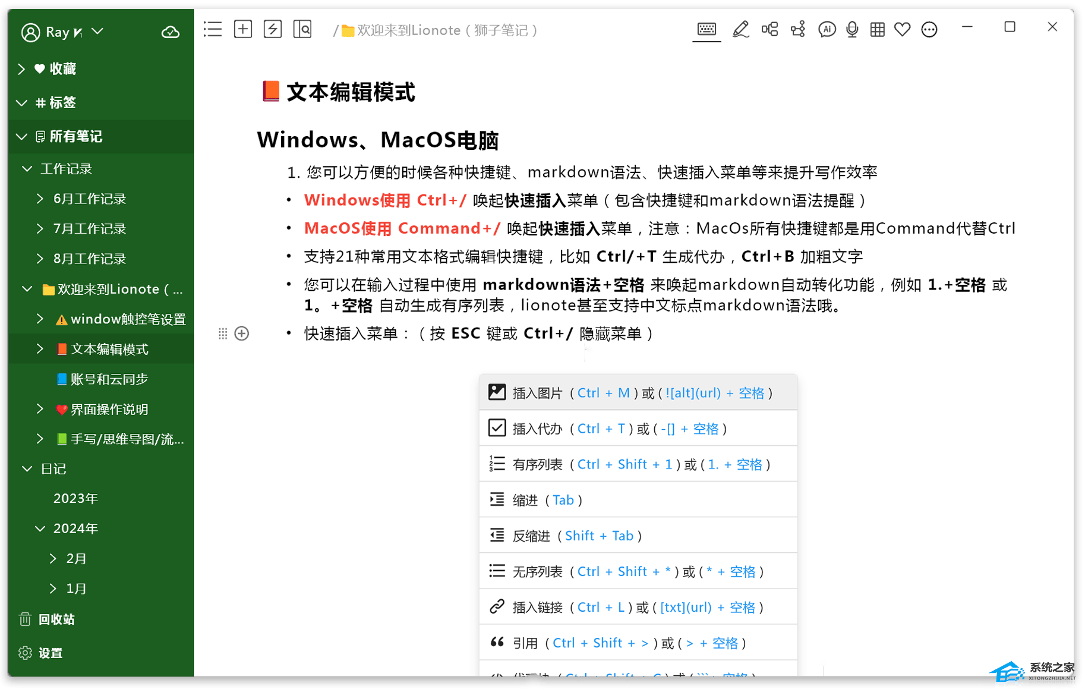Image resolution: width=1085 pixels, height=689 pixels.
Task: Collapse the 欢迎来到Lionote folder in sidebar
Action: pyautogui.click(x=27, y=289)
